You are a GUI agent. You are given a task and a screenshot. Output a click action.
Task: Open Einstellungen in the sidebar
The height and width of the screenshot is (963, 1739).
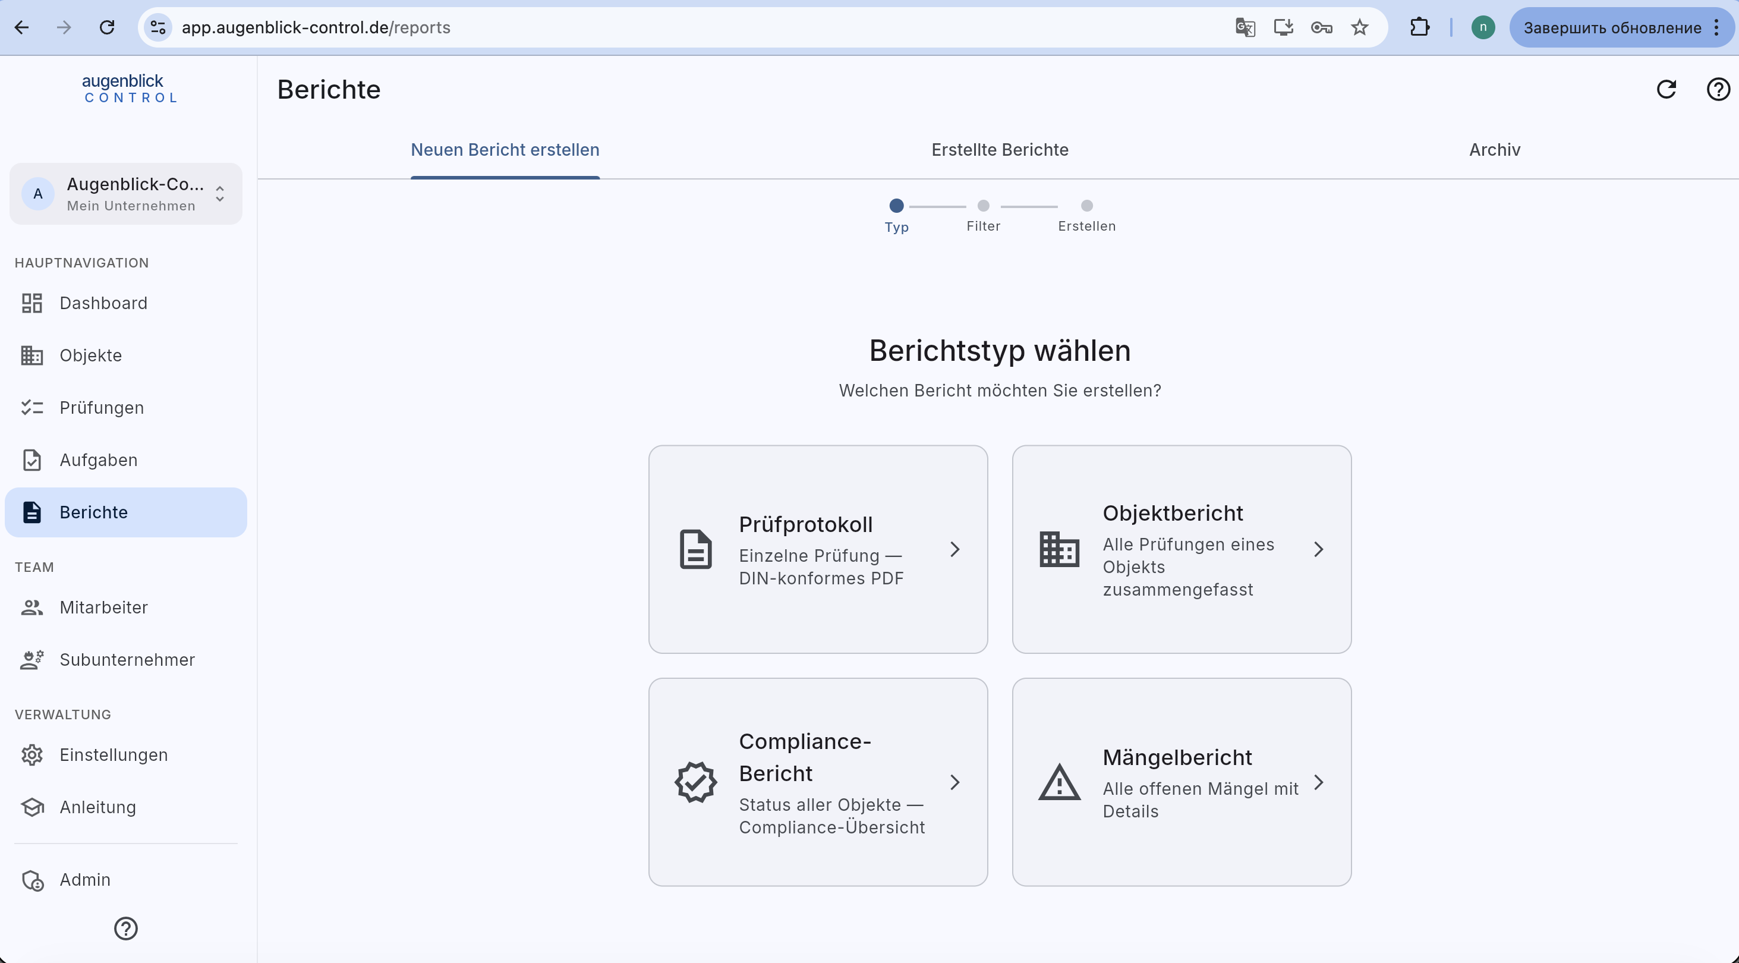(x=125, y=755)
